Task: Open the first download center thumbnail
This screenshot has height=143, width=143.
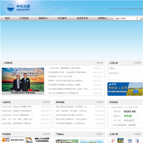Action: [67, 141]
